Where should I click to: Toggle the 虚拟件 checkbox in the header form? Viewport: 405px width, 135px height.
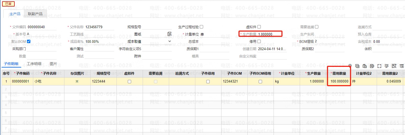[x=259, y=27]
